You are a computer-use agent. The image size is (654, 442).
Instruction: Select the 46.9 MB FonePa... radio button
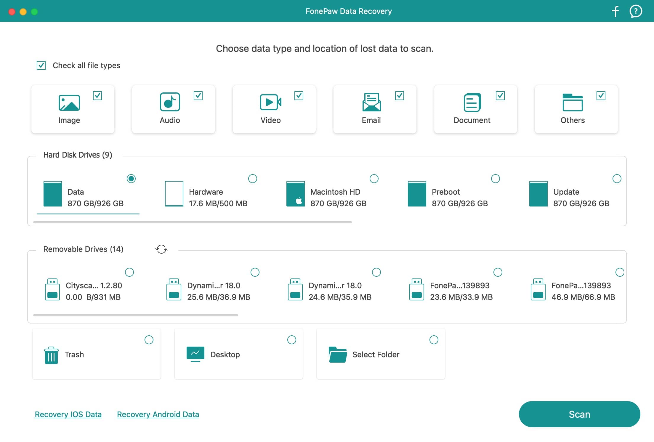(620, 272)
